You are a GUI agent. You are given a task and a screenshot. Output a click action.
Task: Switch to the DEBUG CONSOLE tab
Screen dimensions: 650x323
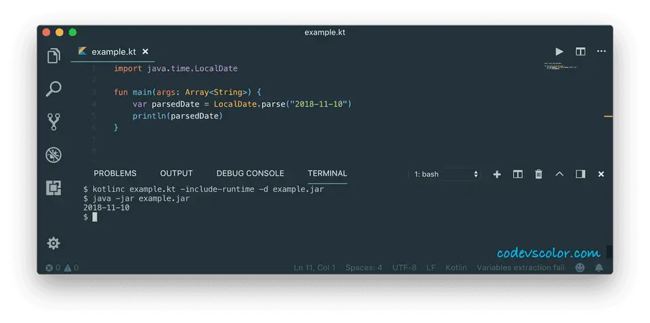click(250, 173)
